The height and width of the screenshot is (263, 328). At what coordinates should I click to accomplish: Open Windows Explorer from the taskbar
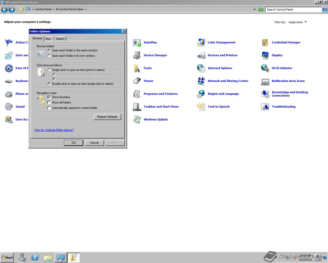click(x=48, y=258)
